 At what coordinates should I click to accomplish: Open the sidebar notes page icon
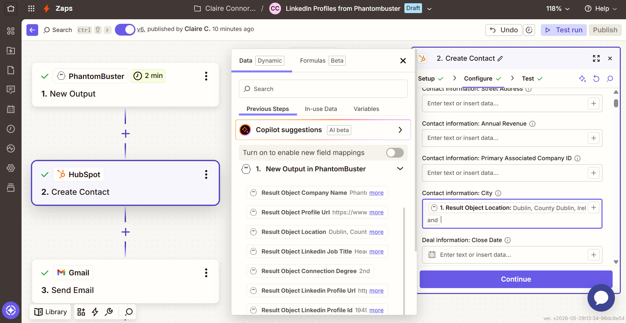click(11, 70)
